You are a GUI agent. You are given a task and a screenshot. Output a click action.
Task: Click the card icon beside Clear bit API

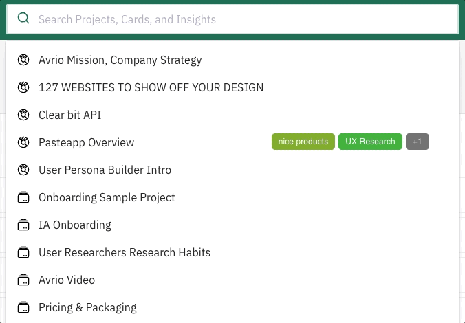point(23,115)
